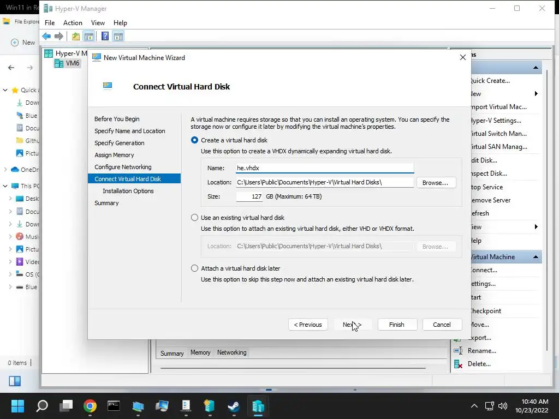This screenshot has height=419, width=559.
Task: Click the Back arrow in Hyper-V toolbar
Action: click(46, 36)
